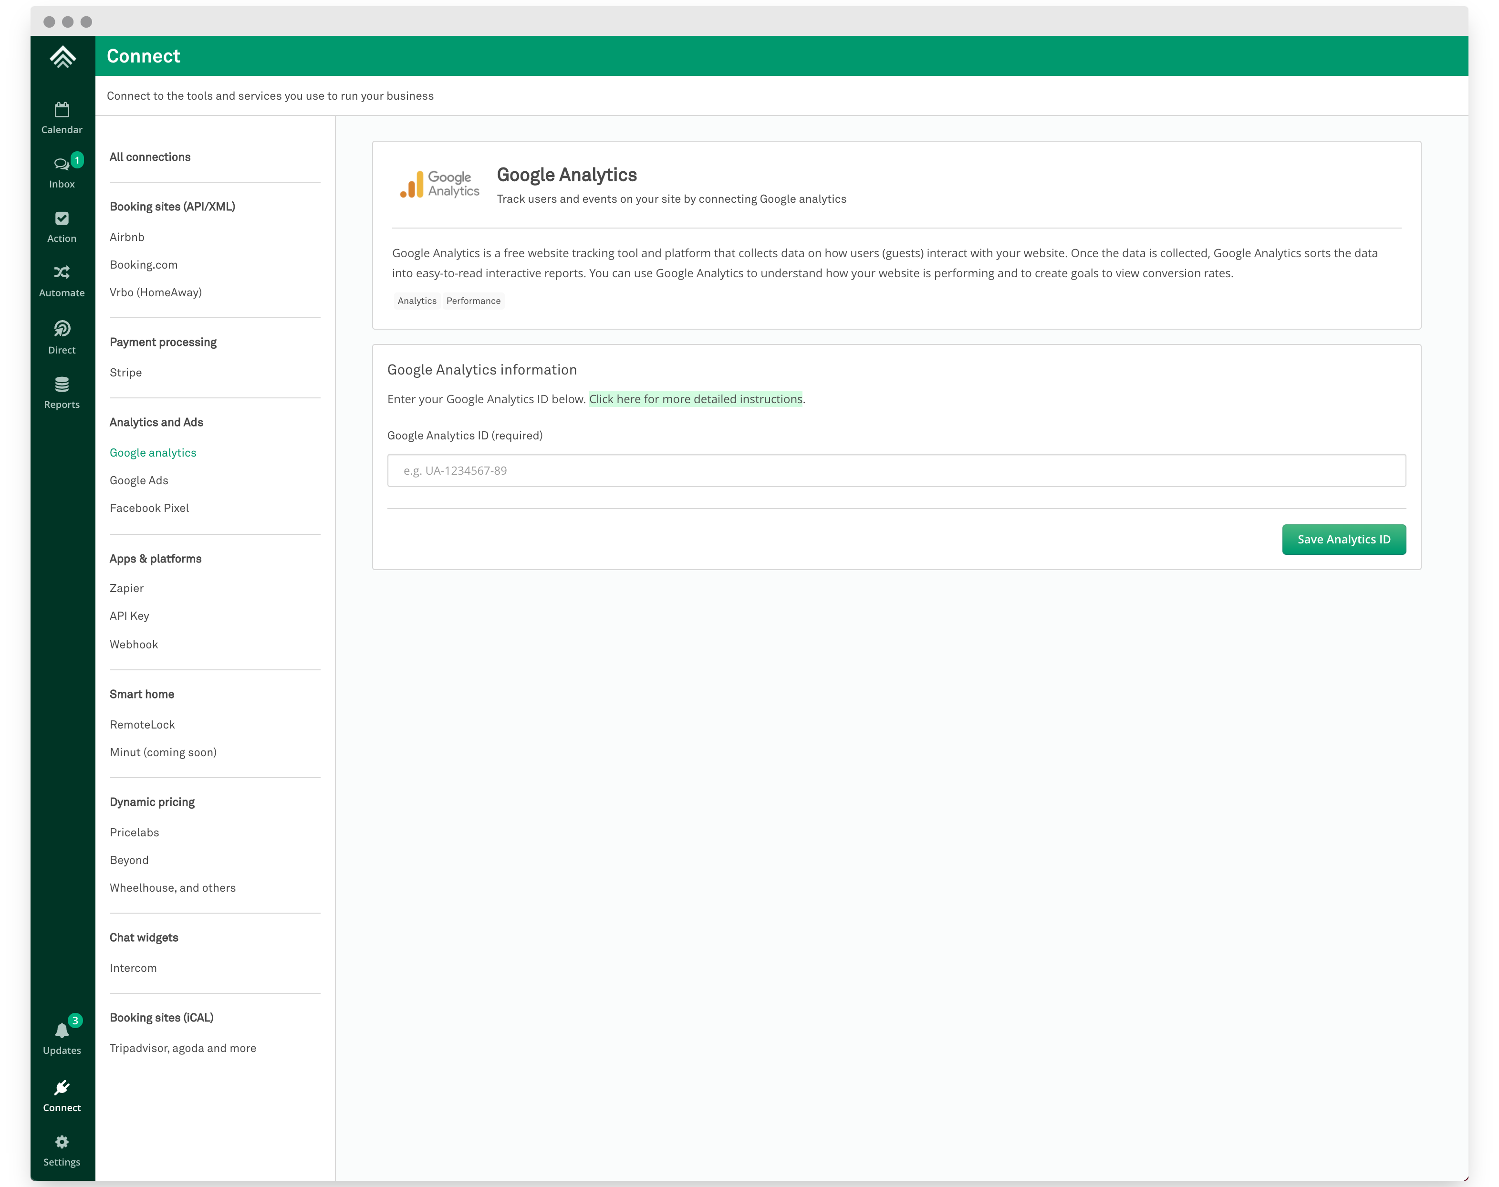Screen dimensions: 1499x1187
Task: Focus the Google Analytics ID field
Action: pyautogui.click(x=896, y=470)
